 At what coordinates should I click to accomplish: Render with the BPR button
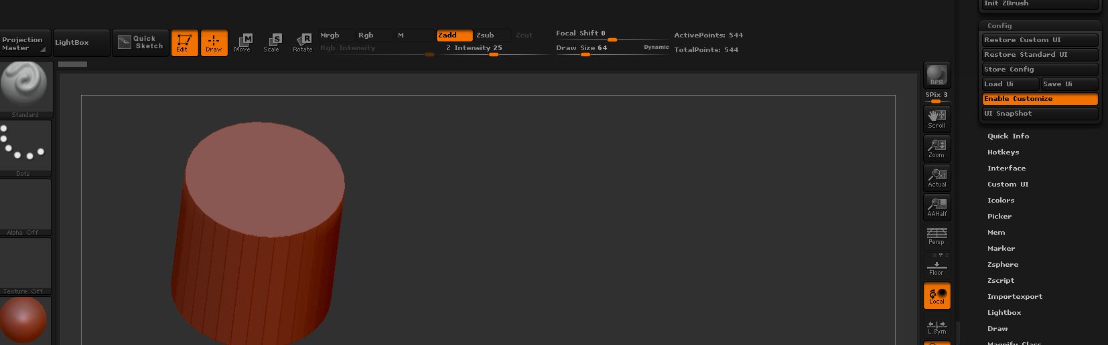pyautogui.click(x=937, y=75)
